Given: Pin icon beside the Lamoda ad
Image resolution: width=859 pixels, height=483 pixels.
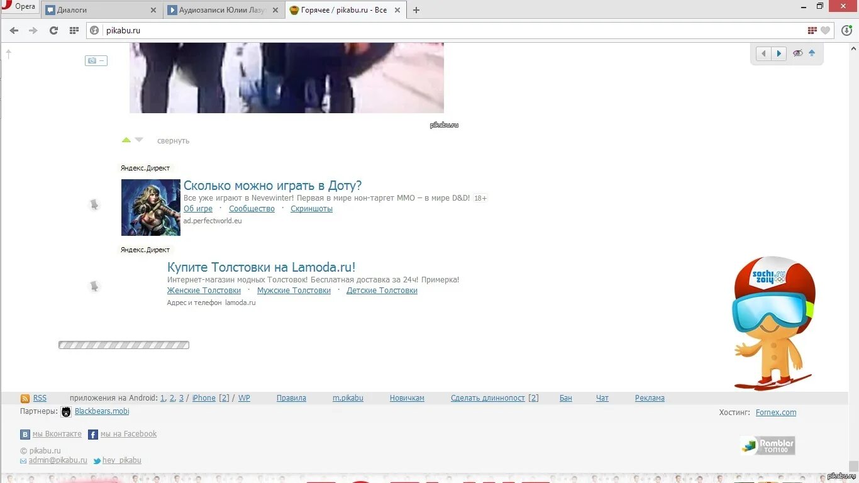Looking at the screenshot, I should point(94,286).
